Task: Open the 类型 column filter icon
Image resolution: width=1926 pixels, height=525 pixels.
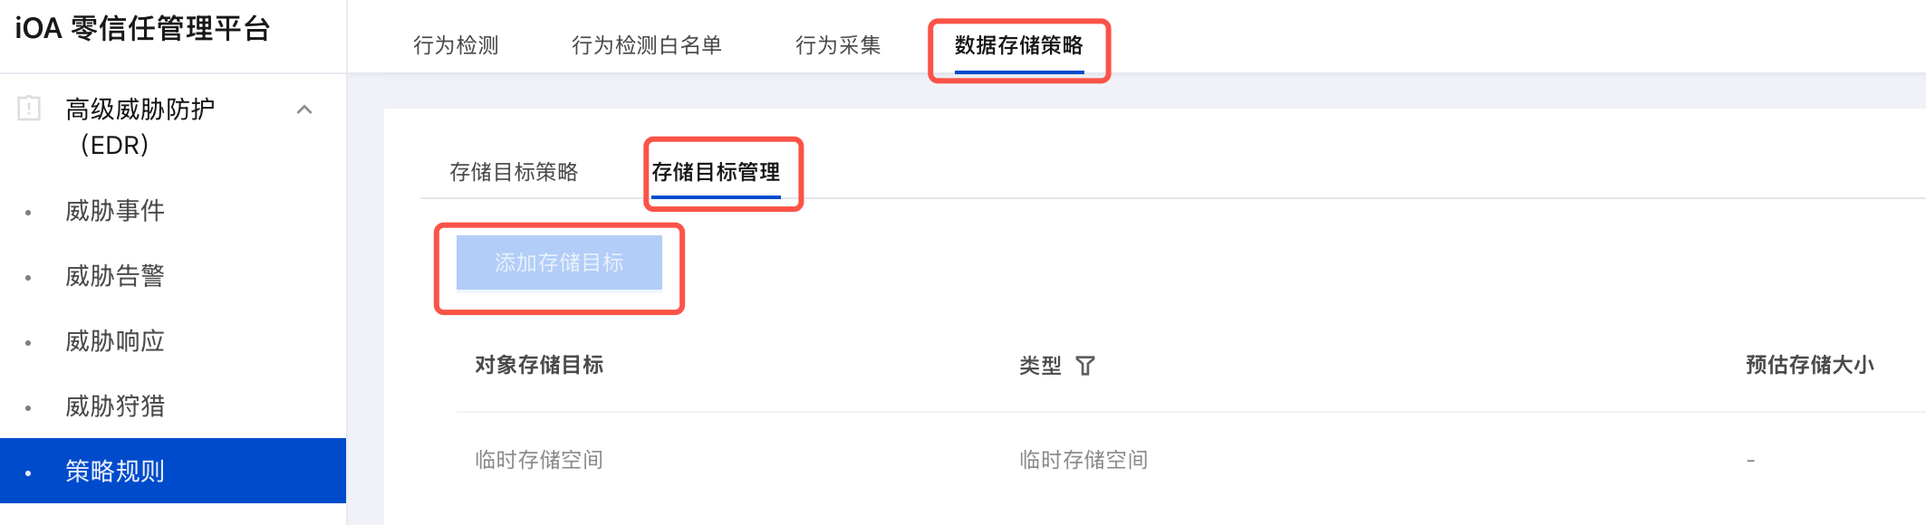Action: click(x=1085, y=366)
